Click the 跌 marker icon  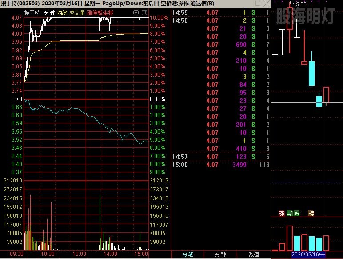pyautogui.click(x=296, y=213)
